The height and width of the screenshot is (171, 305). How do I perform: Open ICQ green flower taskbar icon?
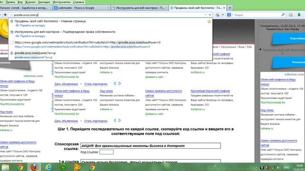point(63,167)
